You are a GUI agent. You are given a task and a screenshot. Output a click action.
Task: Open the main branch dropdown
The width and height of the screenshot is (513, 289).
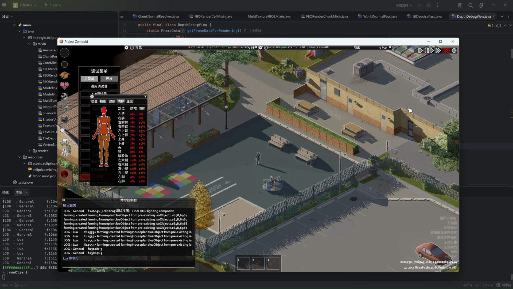pos(52,5)
